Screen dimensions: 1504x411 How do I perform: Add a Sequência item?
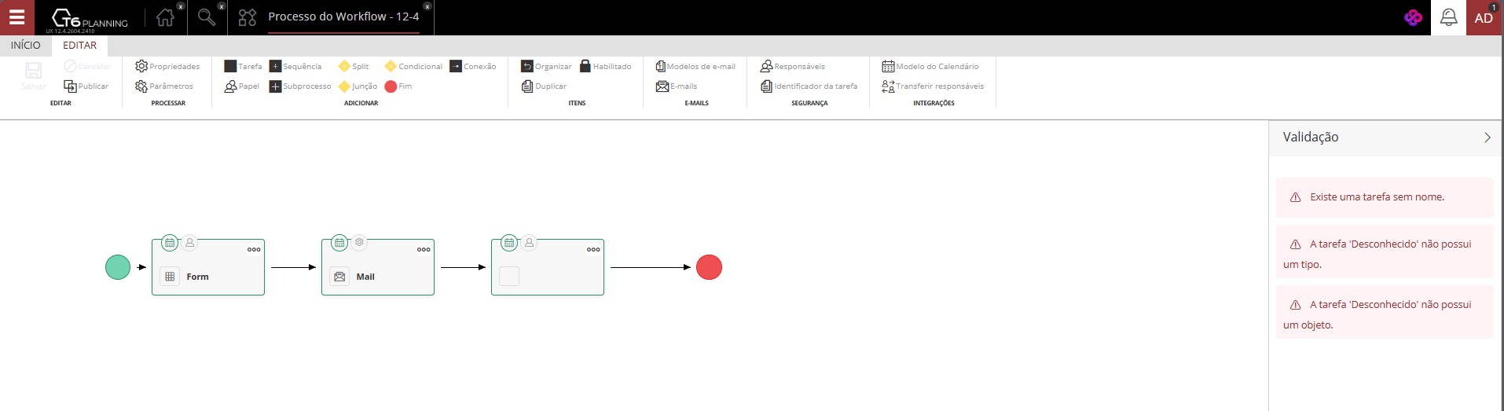click(295, 67)
